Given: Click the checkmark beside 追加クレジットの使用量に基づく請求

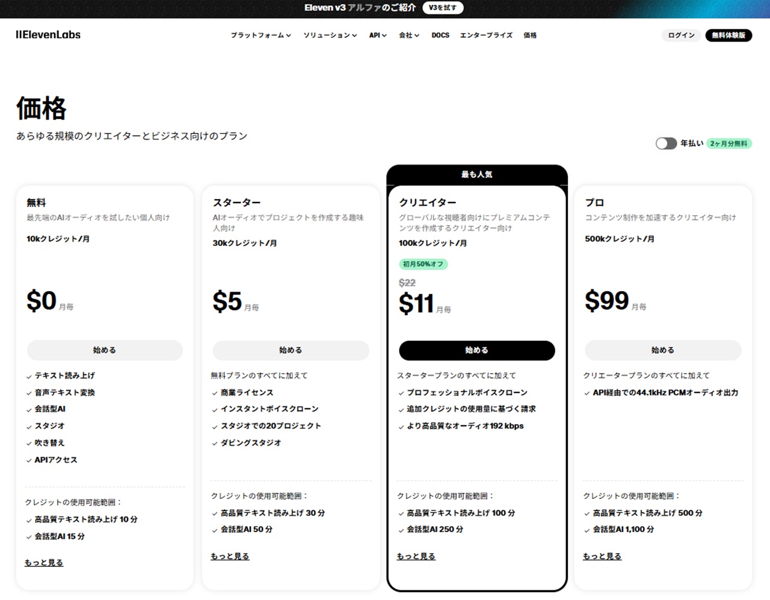Looking at the screenshot, I should pos(401,409).
